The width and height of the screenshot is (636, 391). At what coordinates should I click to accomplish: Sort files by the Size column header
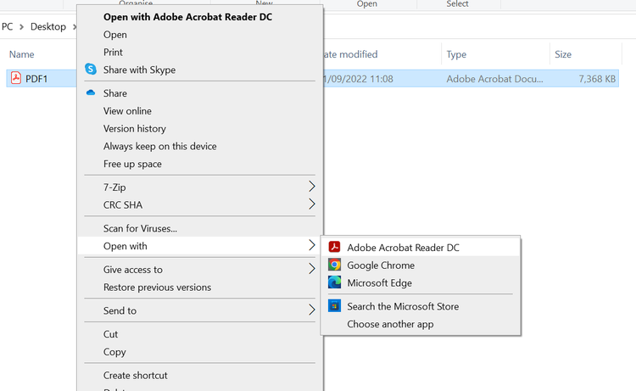point(563,54)
